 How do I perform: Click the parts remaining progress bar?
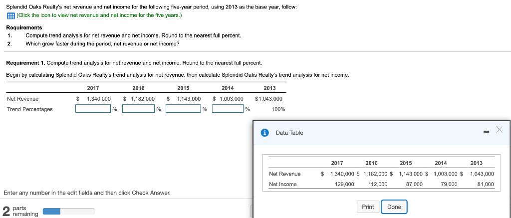[69, 211]
